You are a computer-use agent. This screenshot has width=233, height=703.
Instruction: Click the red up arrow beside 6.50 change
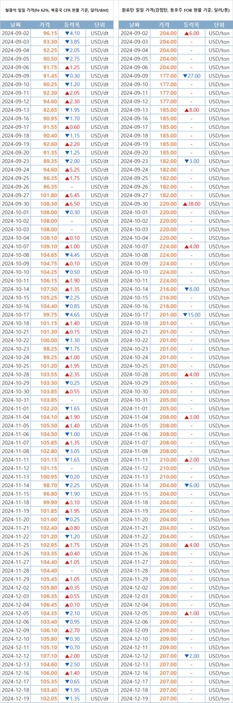(x=67, y=204)
